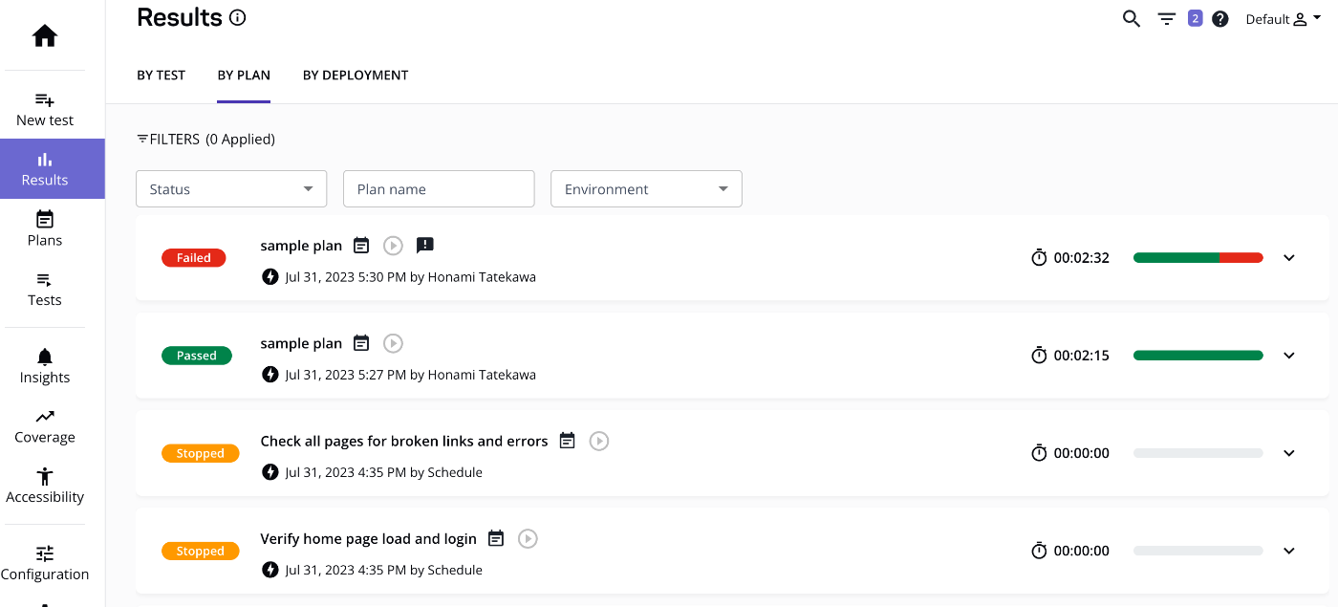Open the help question mark icon

pyautogui.click(x=1220, y=19)
